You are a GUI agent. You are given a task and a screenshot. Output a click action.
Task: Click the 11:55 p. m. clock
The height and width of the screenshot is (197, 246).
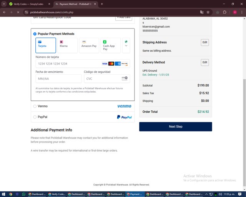[x=229, y=194]
